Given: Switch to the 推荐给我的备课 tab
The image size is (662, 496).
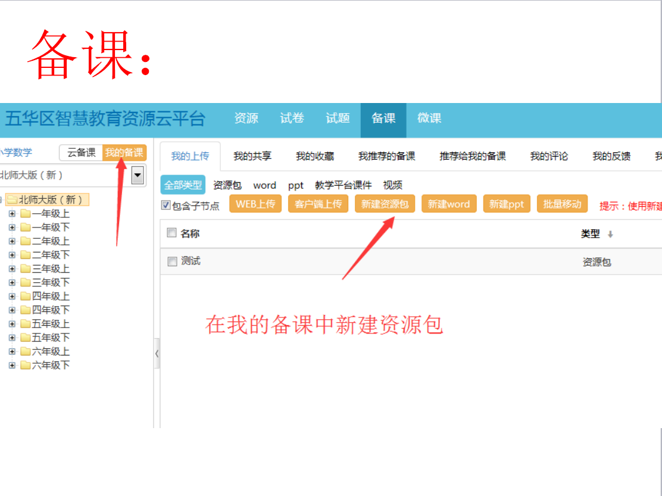Looking at the screenshot, I should coord(473,156).
